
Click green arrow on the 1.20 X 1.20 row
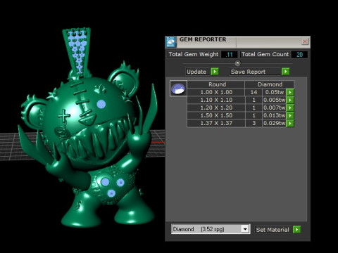(x=290, y=108)
